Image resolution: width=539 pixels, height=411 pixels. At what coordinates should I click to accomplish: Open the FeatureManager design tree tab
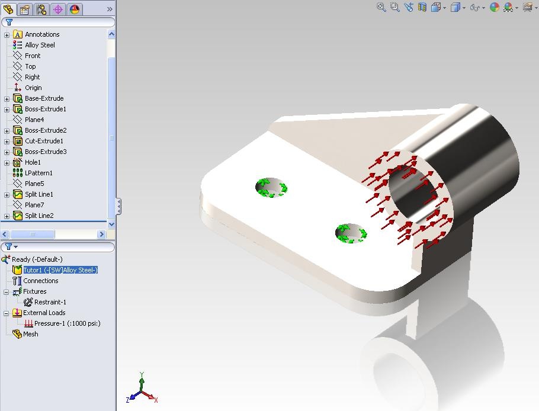(8, 9)
